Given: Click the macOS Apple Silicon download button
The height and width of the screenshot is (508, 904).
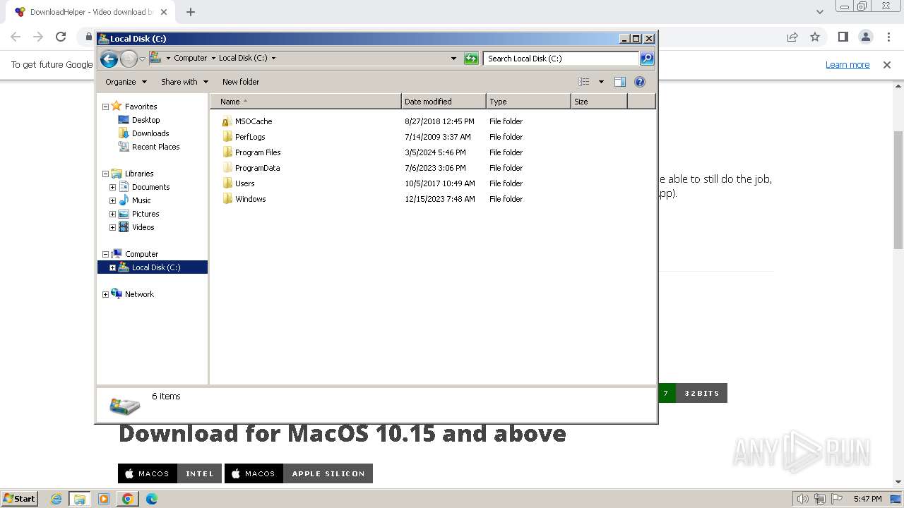Looking at the screenshot, I should (299, 473).
